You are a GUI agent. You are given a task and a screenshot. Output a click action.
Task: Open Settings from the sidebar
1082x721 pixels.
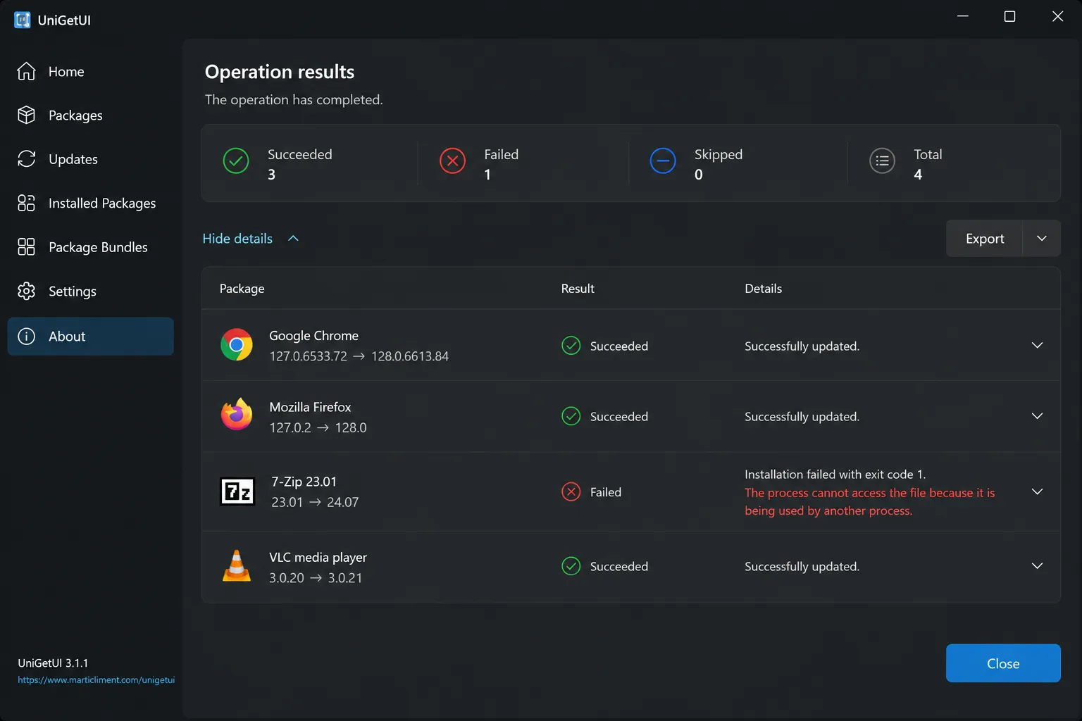(x=90, y=291)
